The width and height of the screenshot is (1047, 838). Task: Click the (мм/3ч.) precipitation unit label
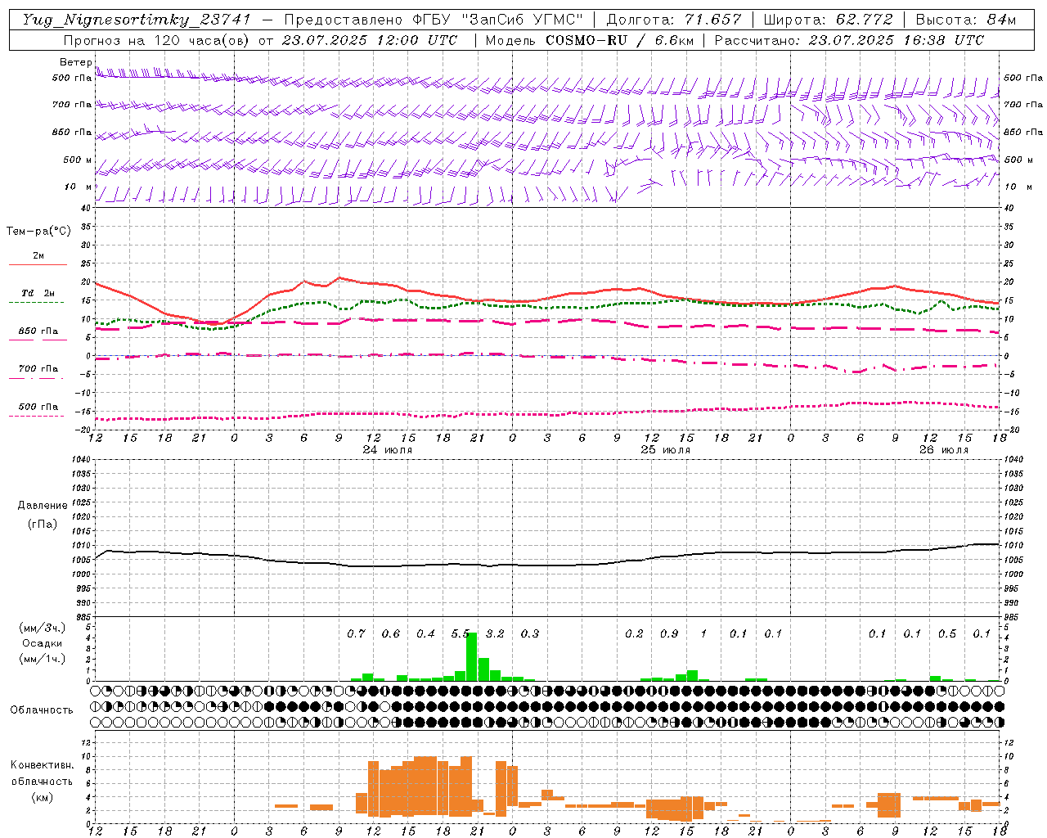(42, 628)
